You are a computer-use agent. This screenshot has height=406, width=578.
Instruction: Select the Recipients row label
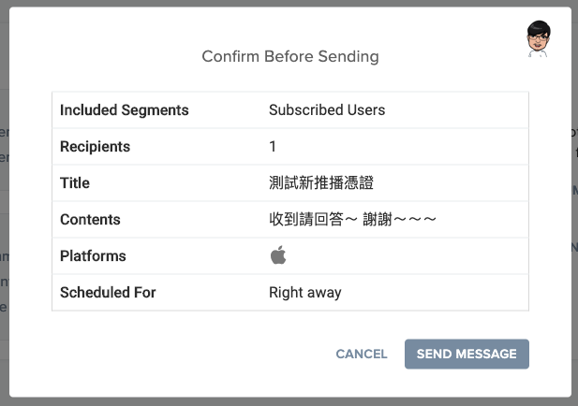click(x=96, y=147)
